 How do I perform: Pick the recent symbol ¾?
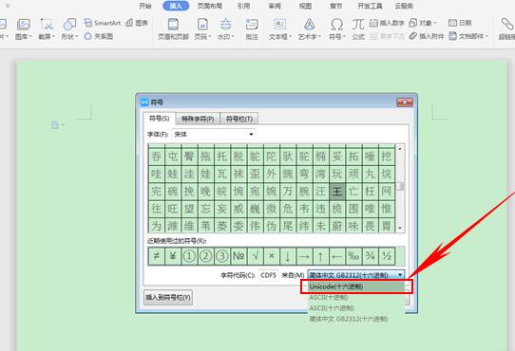(370, 256)
